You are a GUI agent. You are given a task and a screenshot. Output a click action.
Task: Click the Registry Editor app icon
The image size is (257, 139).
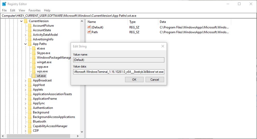pos(4,4)
